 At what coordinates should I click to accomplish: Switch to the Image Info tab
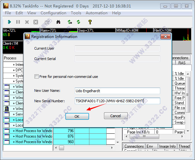point(167,146)
